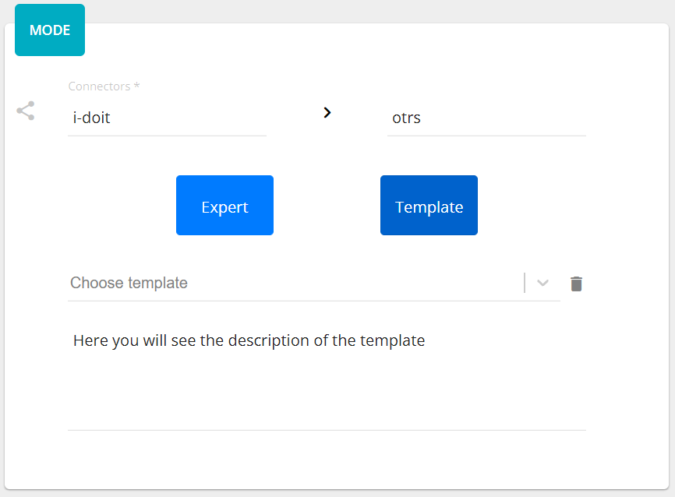Expand the Choose template dropdown arrow

[x=542, y=283]
